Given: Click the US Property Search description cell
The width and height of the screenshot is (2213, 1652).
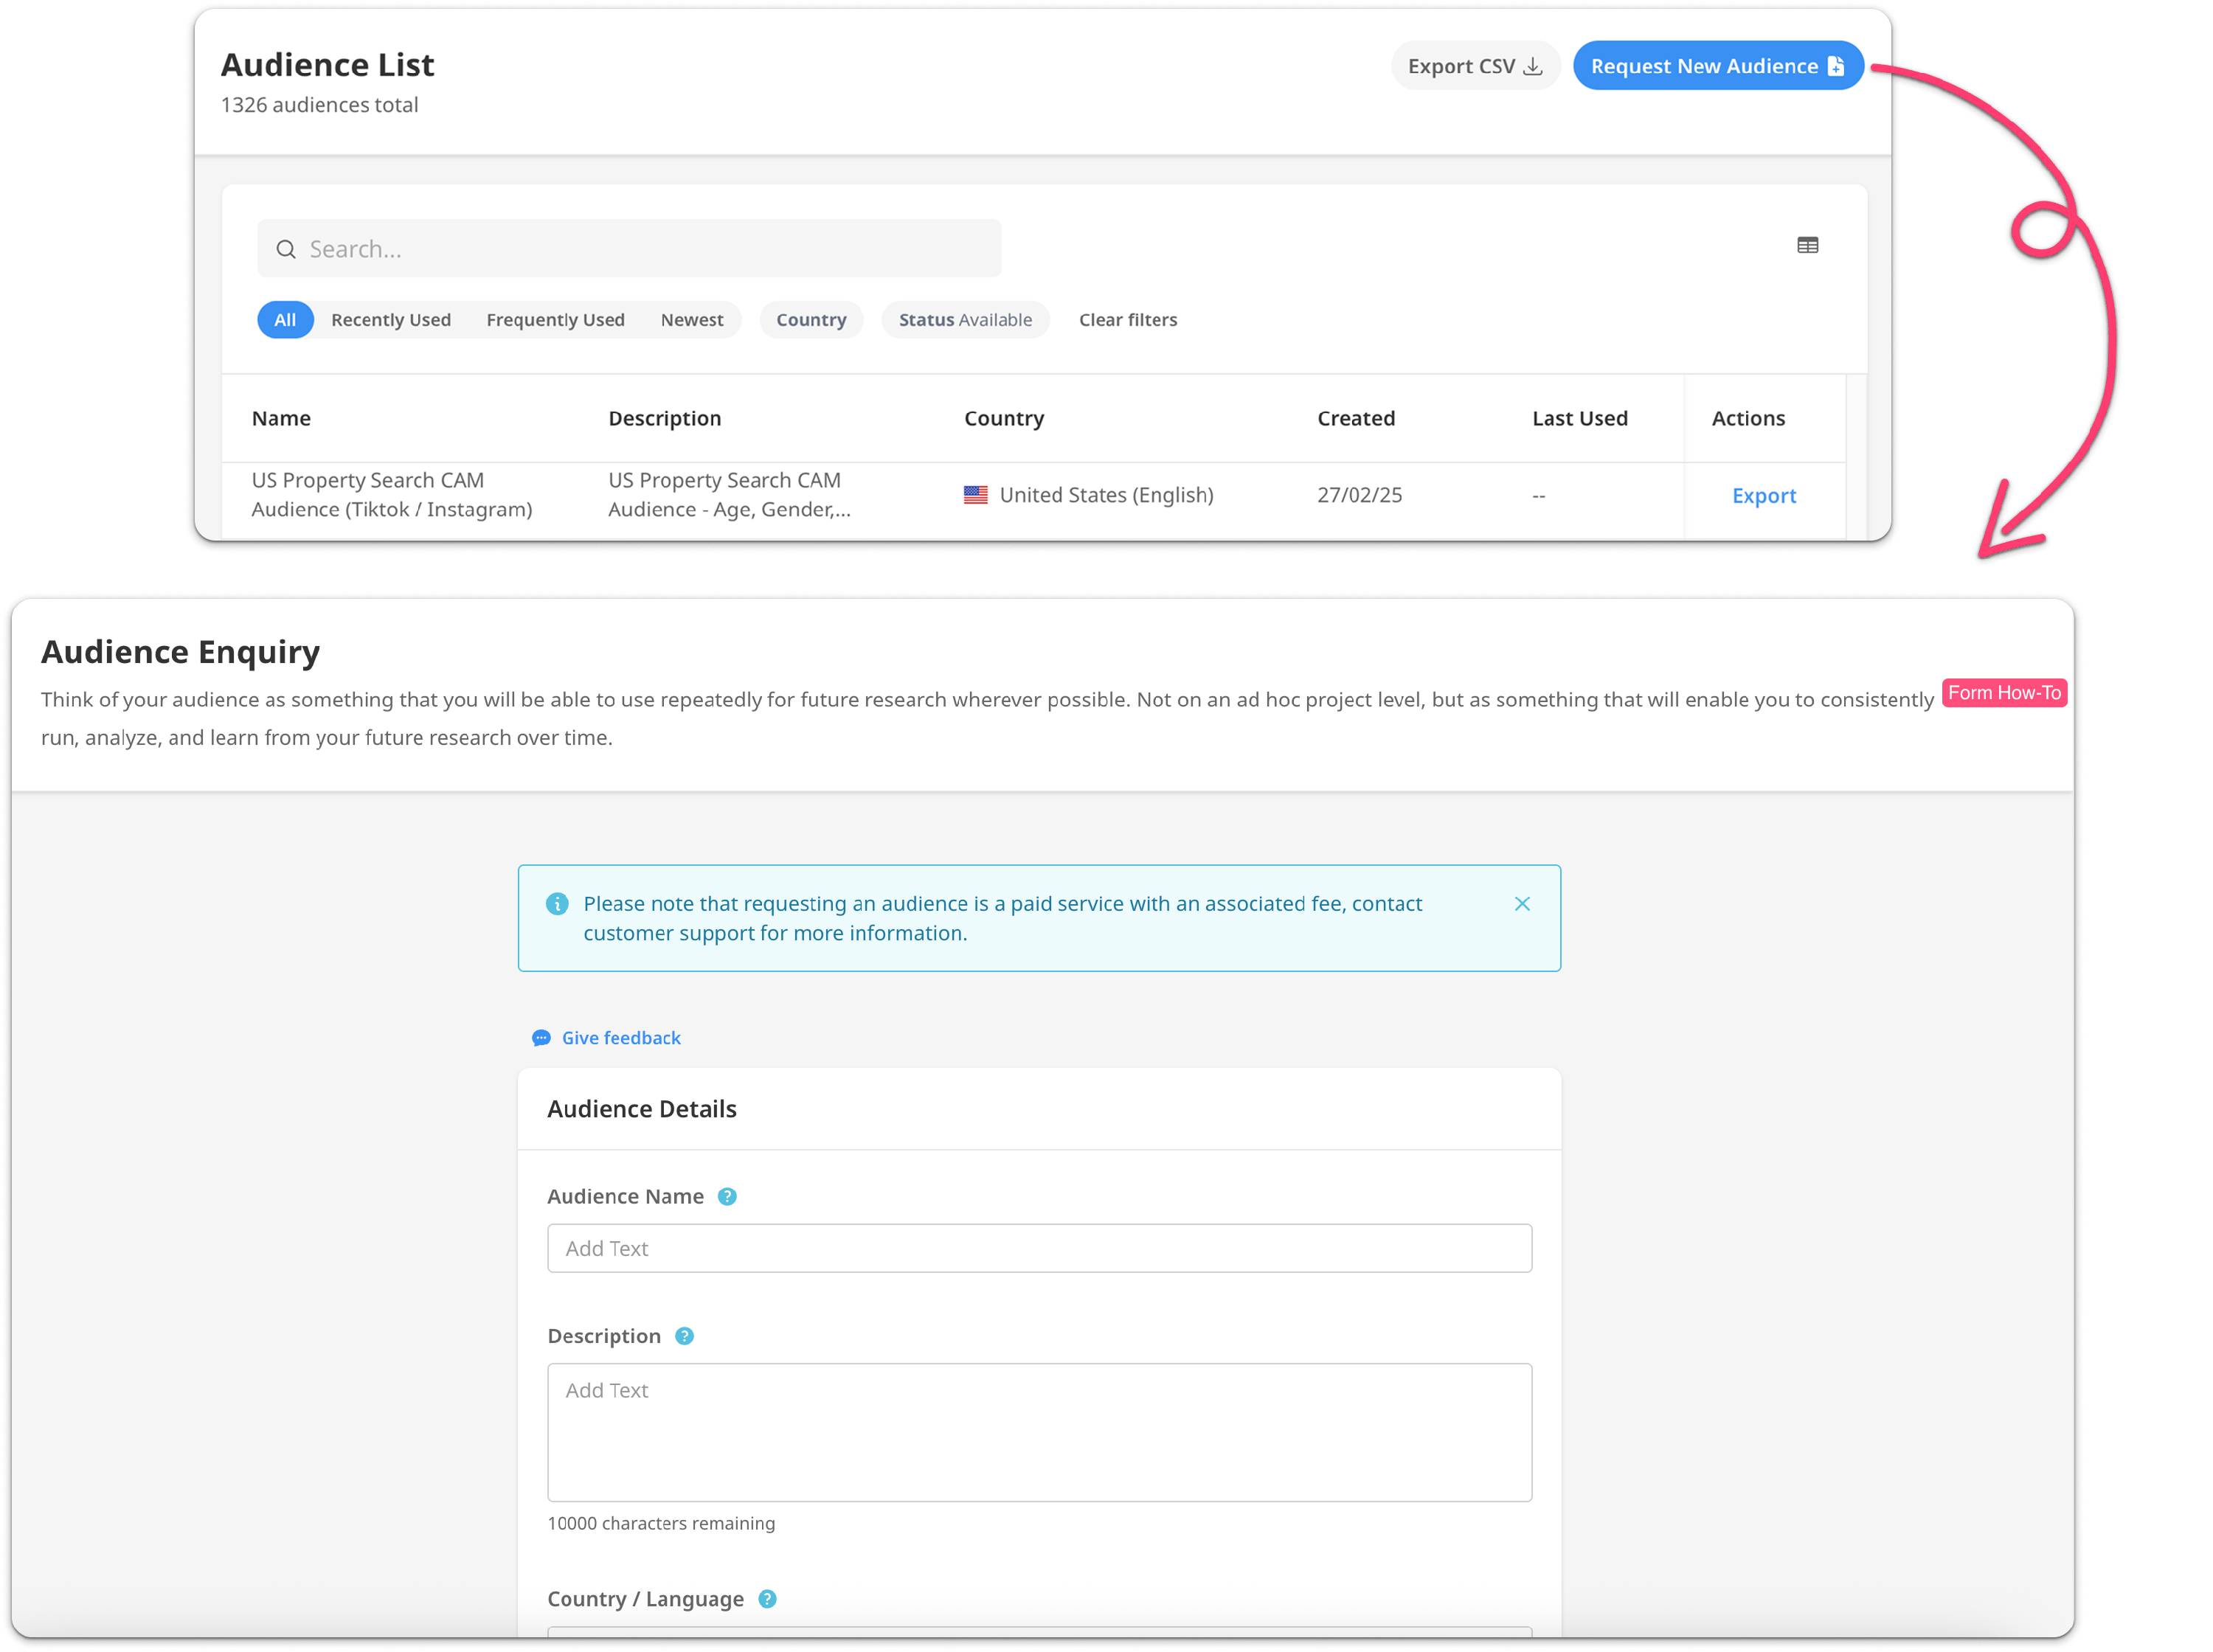Looking at the screenshot, I should [x=729, y=495].
